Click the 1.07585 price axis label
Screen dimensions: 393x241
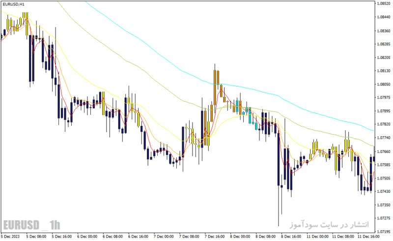point(384,165)
